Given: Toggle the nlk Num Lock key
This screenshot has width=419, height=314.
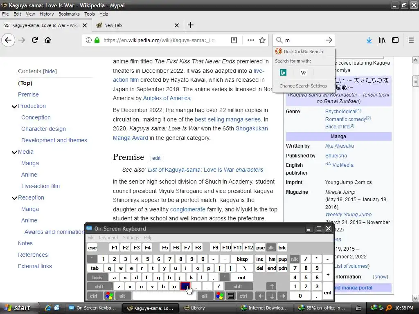Looking at the screenshot, I should (294, 259).
